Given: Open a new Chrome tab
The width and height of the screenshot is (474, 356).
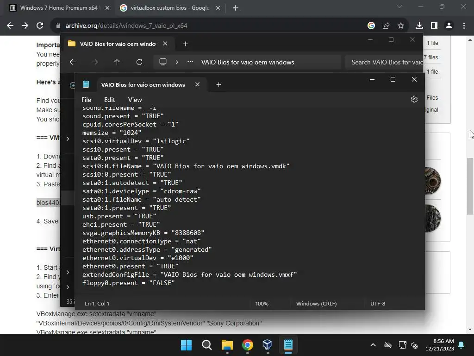Looking at the screenshot, I should [236, 8].
